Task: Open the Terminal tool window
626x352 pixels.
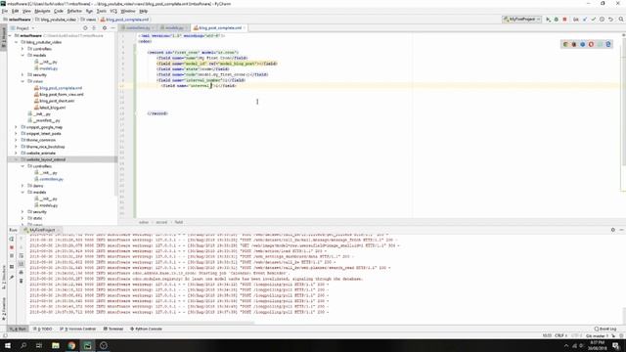Action: [x=113, y=329]
